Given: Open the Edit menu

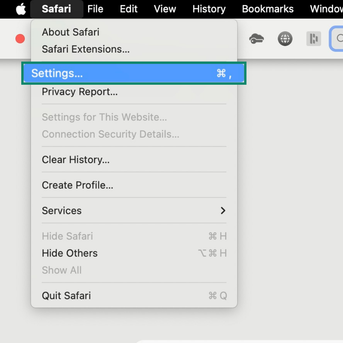Looking at the screenshot, I should click(x=129, y=9).
